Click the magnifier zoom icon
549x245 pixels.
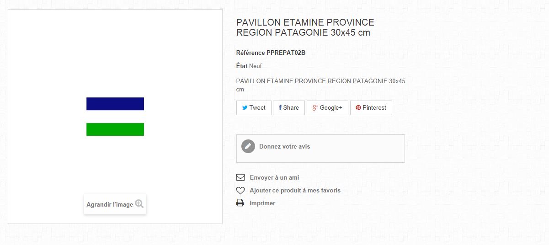coord(139,204)
